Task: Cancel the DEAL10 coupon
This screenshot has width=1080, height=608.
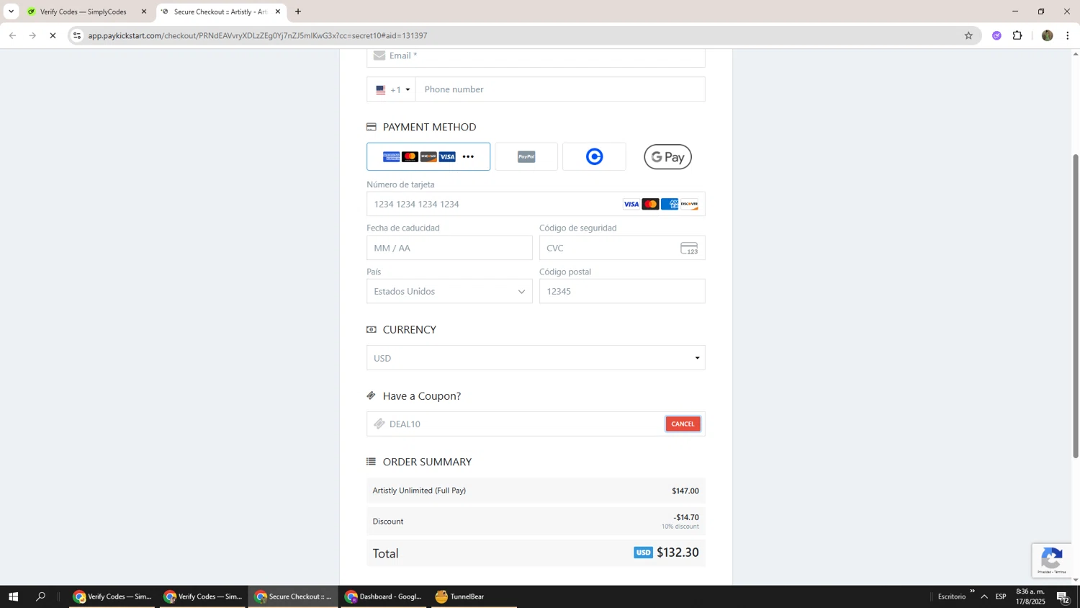Action: 683,424
